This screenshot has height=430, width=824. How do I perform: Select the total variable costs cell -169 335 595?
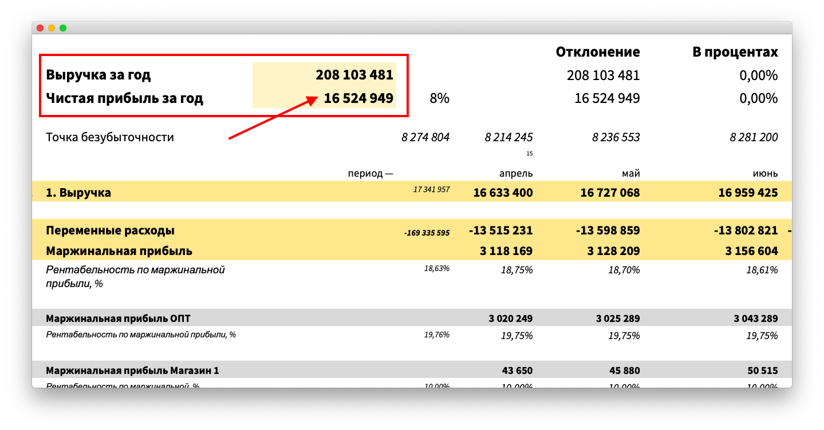pos(427,233)
